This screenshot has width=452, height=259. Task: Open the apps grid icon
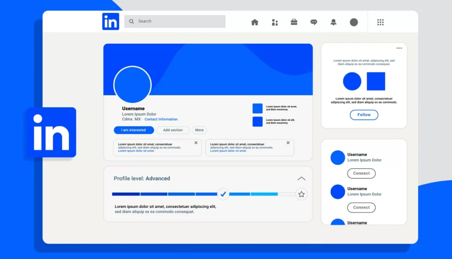click(380, 22)
